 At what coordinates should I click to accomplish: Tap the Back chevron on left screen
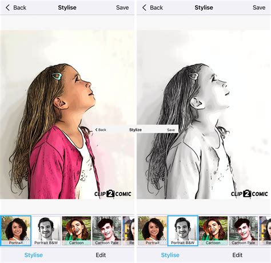(x=16, y=7)
